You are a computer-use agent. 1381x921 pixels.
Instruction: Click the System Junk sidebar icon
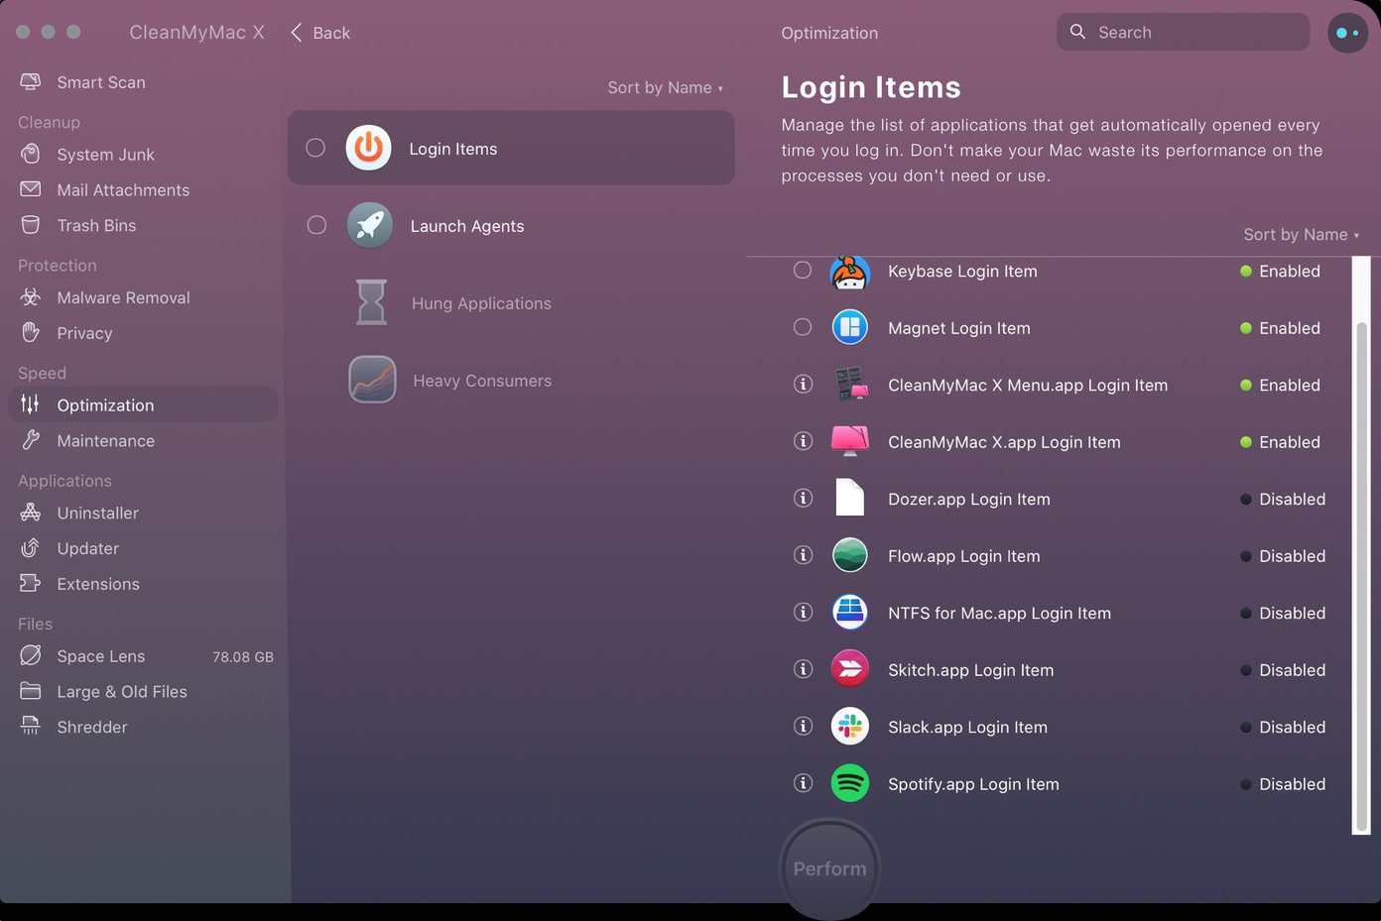[31, 154]
